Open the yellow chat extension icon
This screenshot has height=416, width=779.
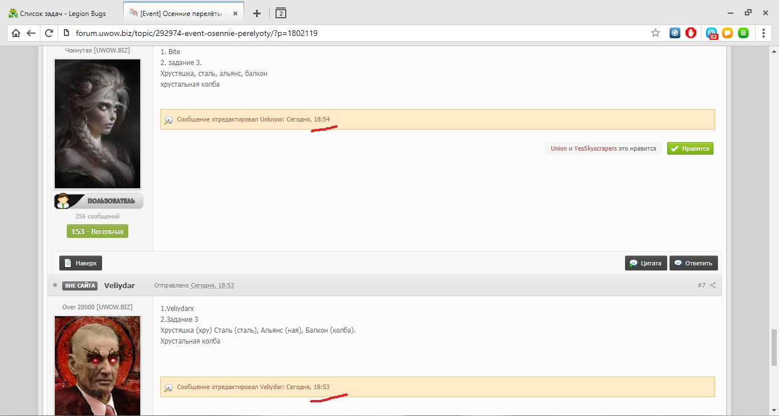coord(727,33)
